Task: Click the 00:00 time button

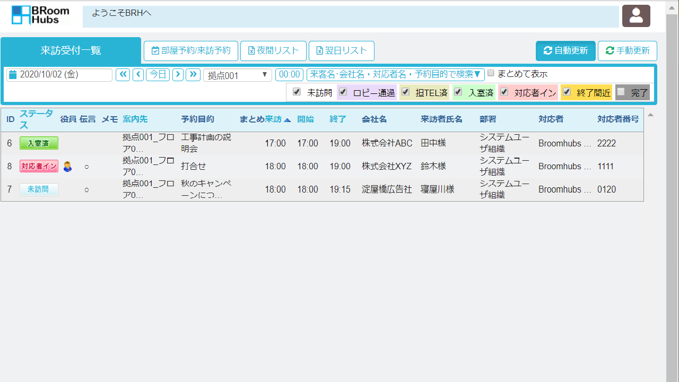Action: click(289, 74)
